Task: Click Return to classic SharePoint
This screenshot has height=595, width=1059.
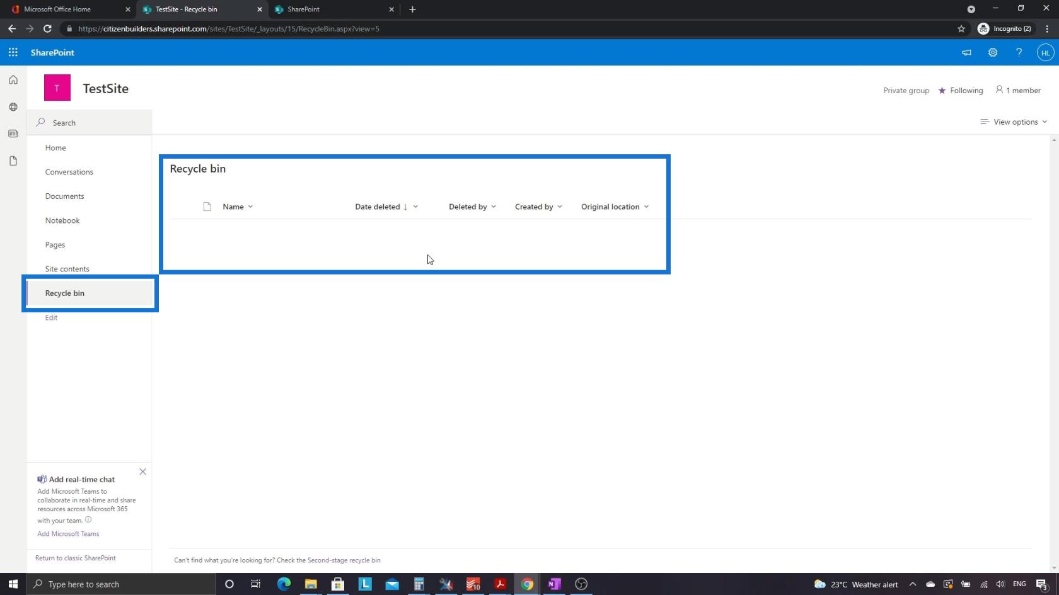Action: coord(76,558)
